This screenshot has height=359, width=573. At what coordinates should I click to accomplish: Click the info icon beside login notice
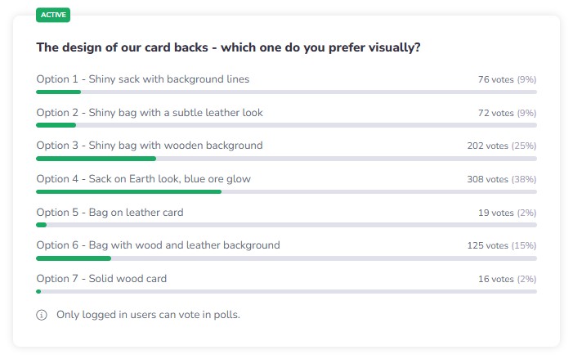(42, 315)
